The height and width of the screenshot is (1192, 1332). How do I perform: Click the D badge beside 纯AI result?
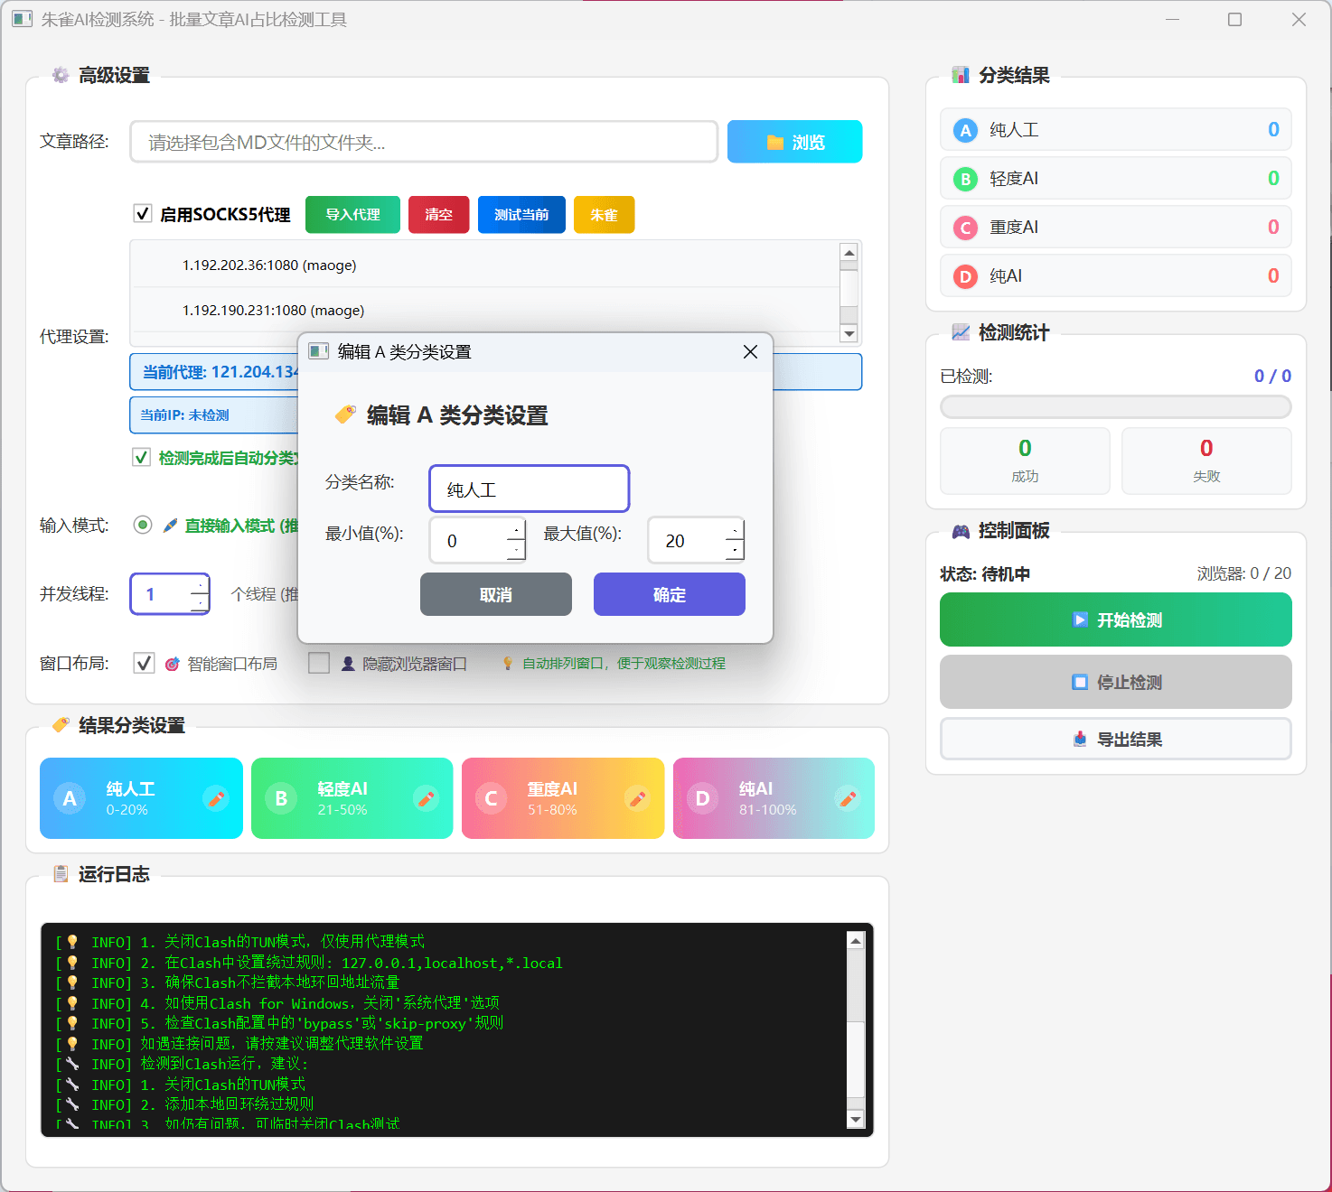965,276
